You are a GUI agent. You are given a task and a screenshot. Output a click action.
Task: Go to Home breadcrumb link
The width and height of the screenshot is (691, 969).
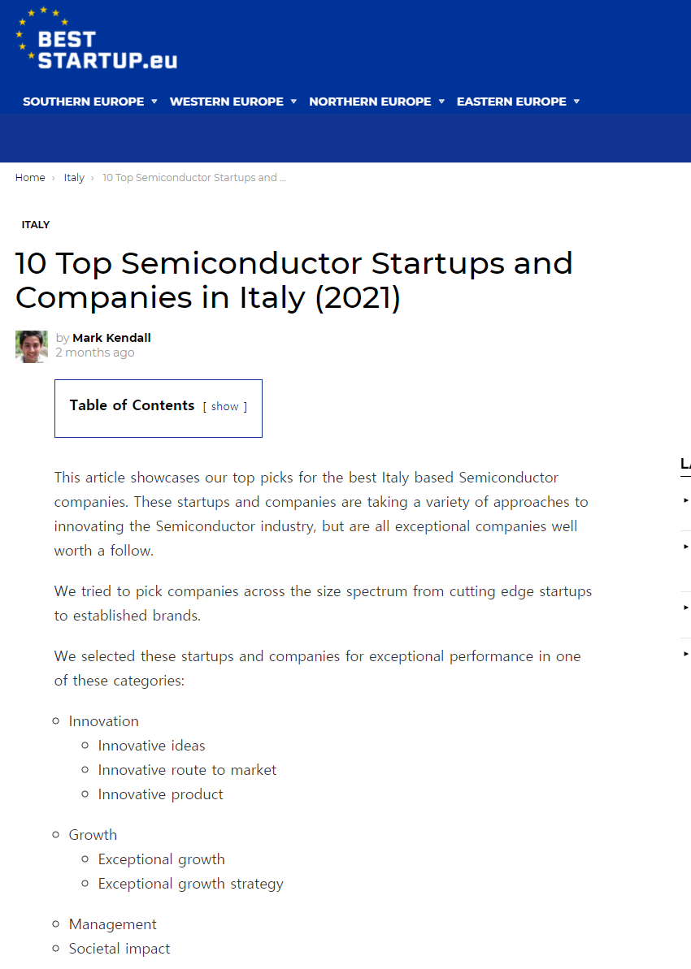pyautogui.click(x=30, y=177)
